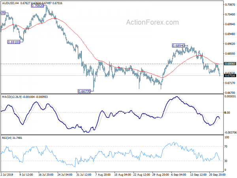Click the 0.68550 price axis value

(230, 53)
